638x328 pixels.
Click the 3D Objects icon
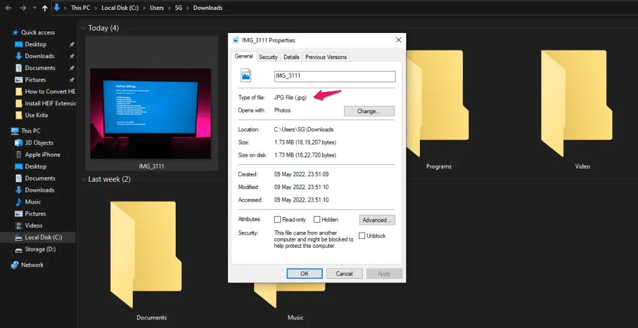pos(18,143)
